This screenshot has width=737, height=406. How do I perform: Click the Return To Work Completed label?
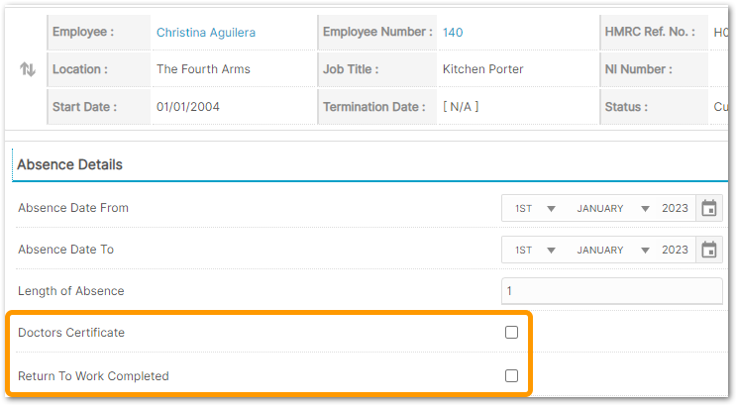click(x=93, y=376)
